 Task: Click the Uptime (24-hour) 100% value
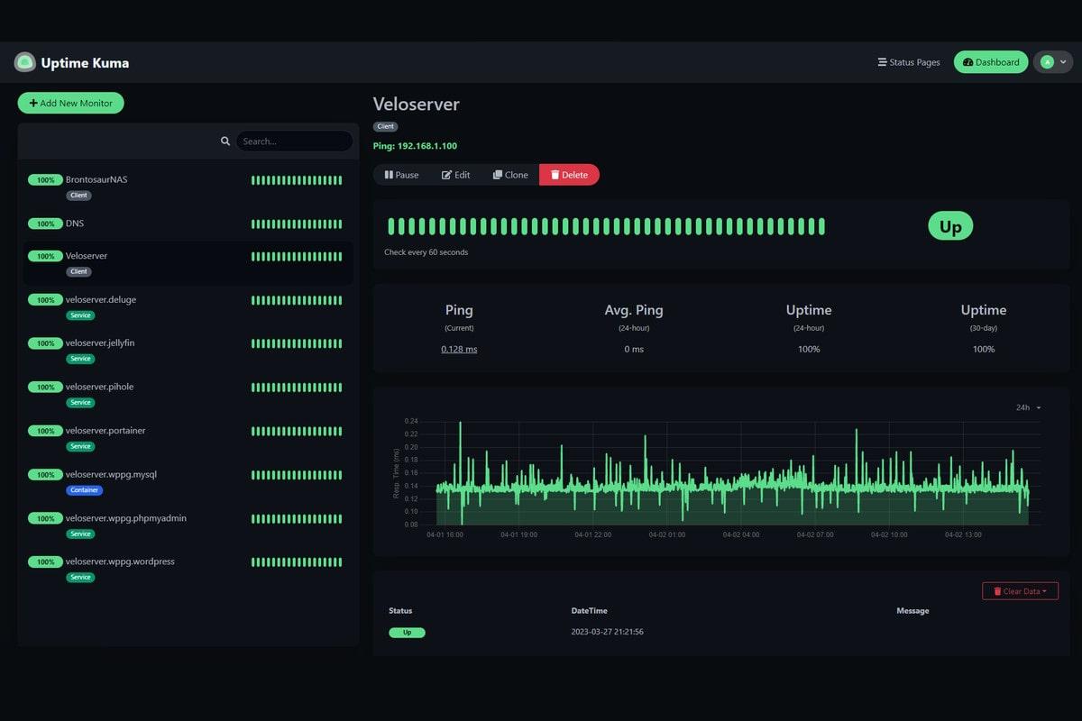(x=809, y=349)
